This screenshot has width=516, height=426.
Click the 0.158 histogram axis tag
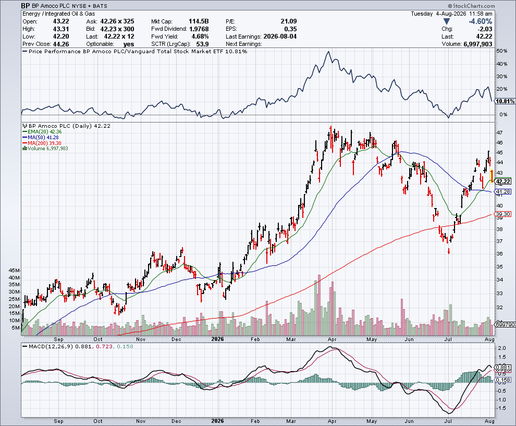(x=503, y=380)
